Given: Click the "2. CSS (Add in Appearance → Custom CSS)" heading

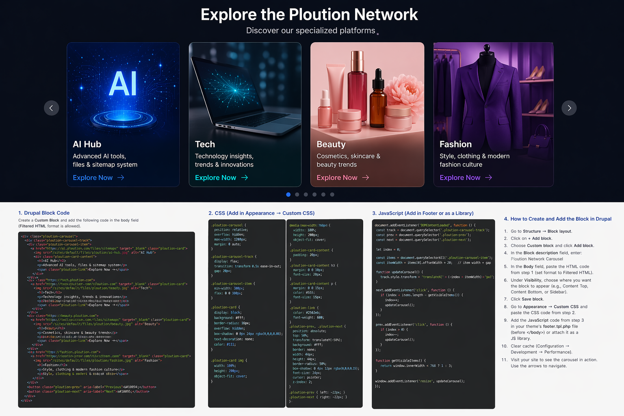Looking at the screenshot, I should pos(262,213).
